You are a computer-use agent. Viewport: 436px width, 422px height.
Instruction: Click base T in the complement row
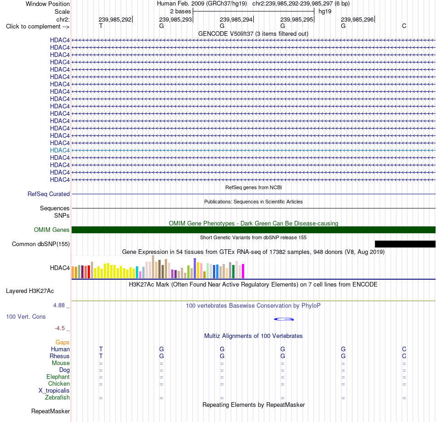point(101,26)
